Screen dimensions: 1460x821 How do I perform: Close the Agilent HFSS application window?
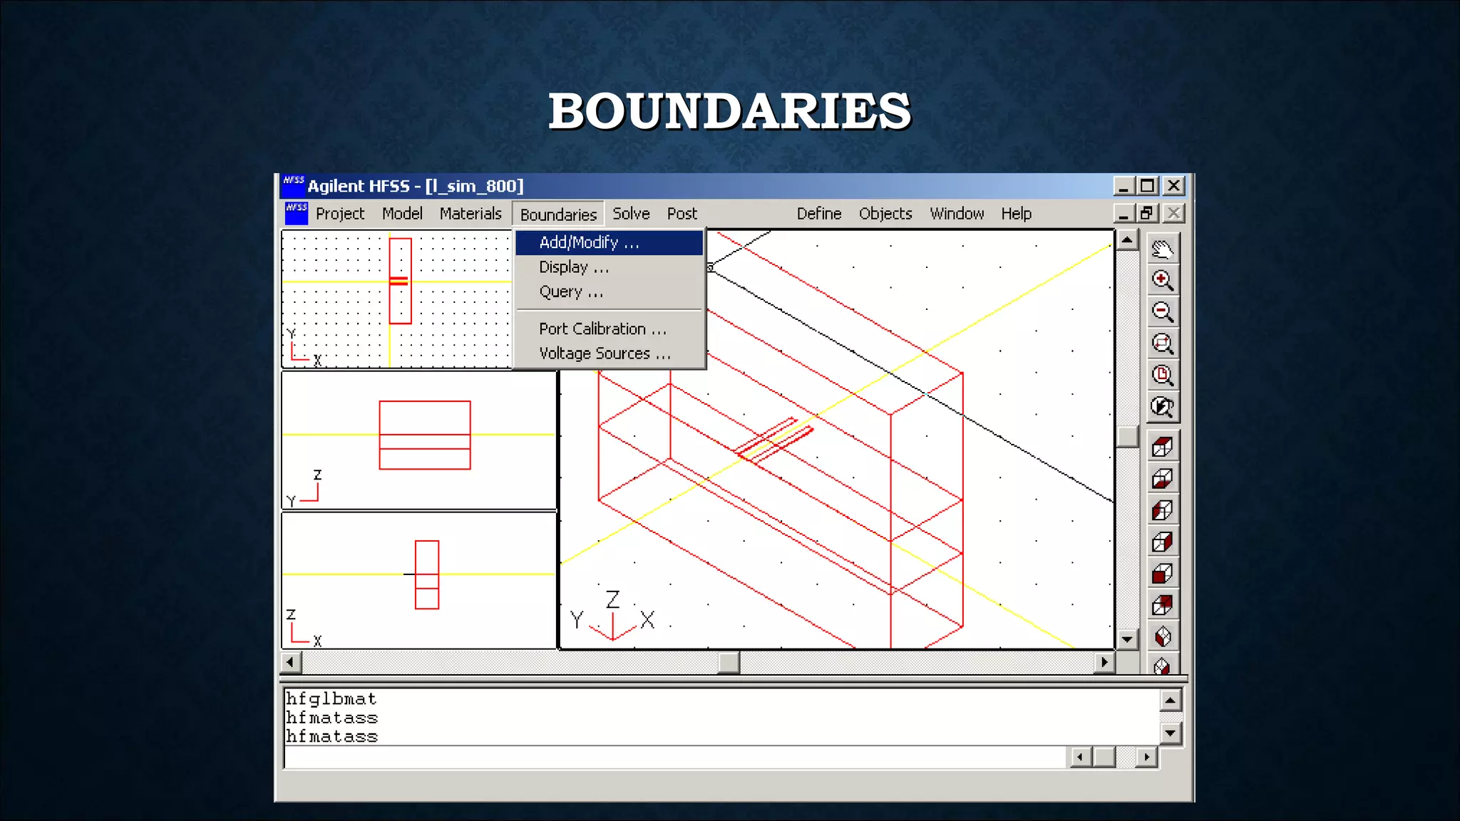(1173, 186)
